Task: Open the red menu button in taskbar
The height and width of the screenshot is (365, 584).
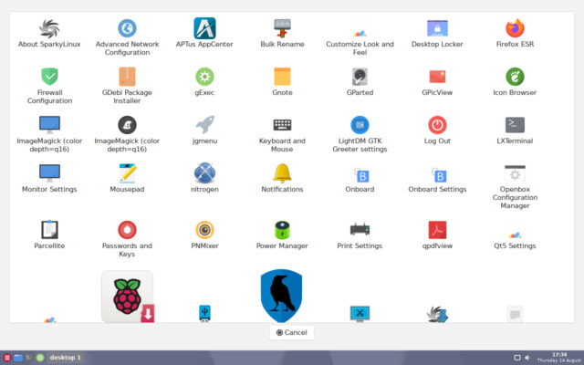Action: coord(7,358)
